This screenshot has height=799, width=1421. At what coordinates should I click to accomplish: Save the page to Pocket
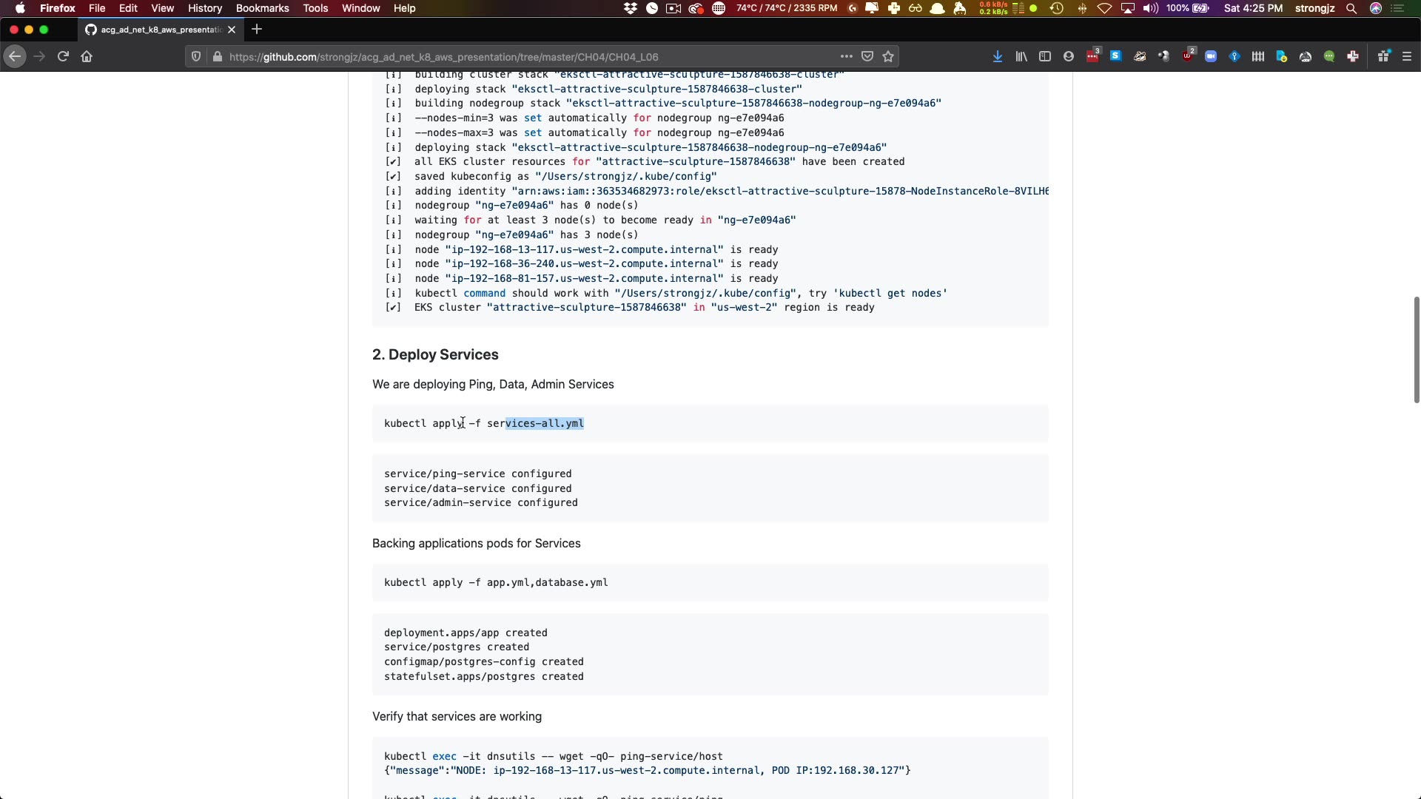coord(867,56)
